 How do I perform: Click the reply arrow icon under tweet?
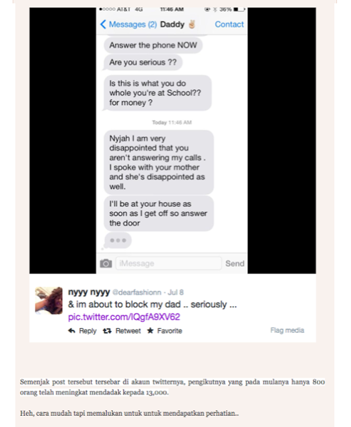[x=72, y=331]
